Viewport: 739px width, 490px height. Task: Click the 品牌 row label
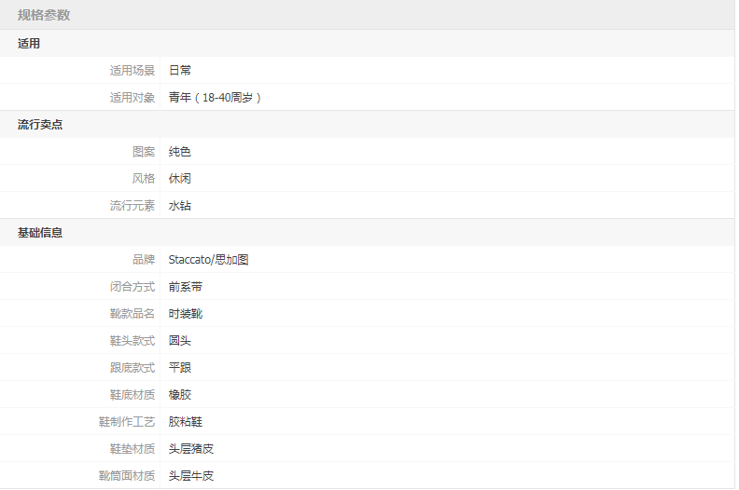[144, 260]
